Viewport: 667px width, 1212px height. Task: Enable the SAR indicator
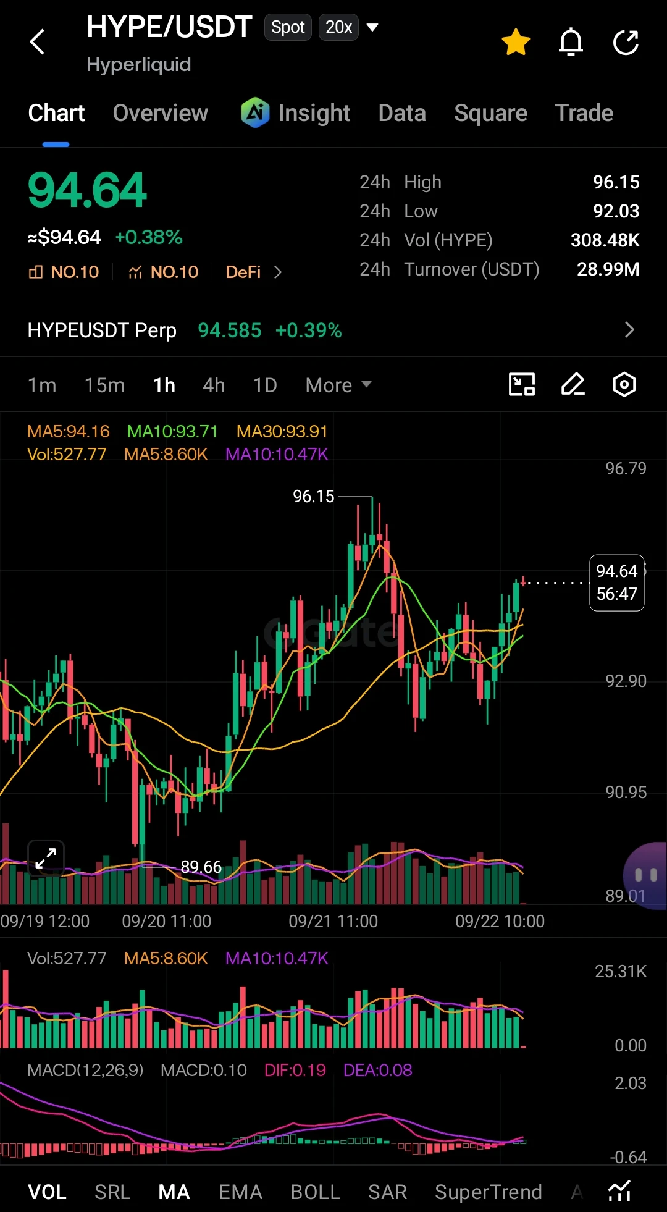tap(388, 1192)
